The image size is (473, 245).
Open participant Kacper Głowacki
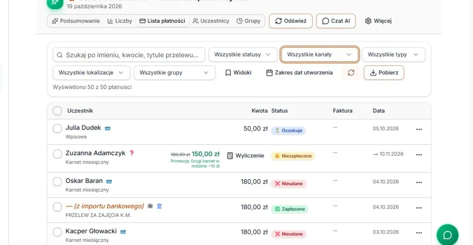pyautogui.click(x=91, y=231)
